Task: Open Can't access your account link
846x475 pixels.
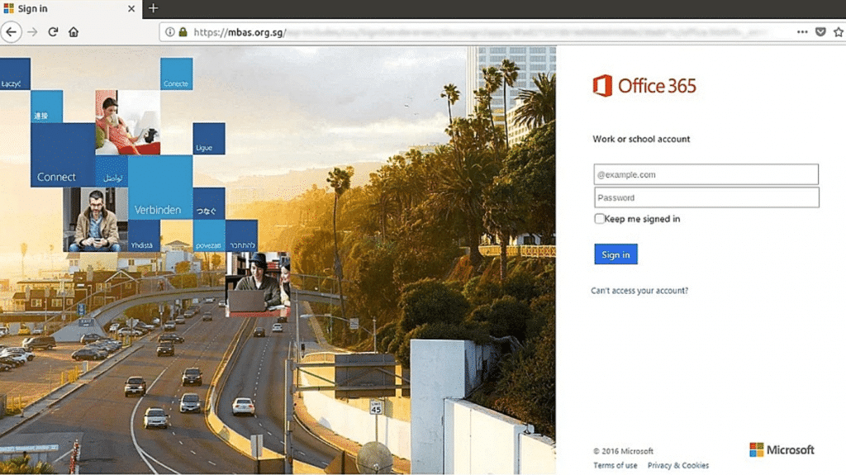Action: [x=639, y=291]
